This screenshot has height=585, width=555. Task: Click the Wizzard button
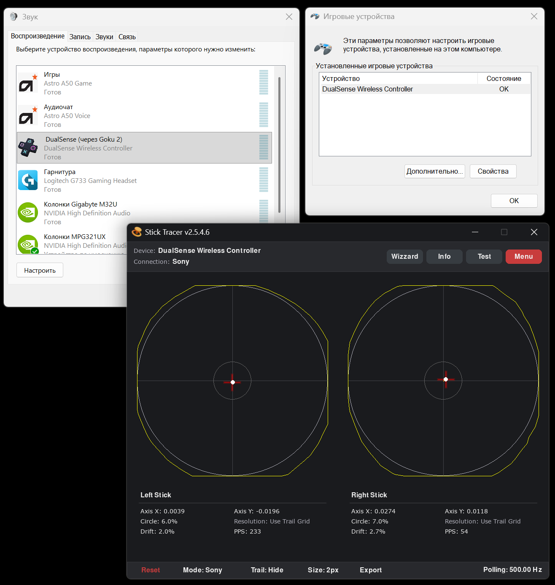[405, 256]
